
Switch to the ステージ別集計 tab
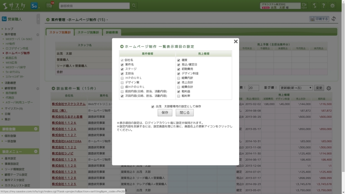tap(88, 32)
